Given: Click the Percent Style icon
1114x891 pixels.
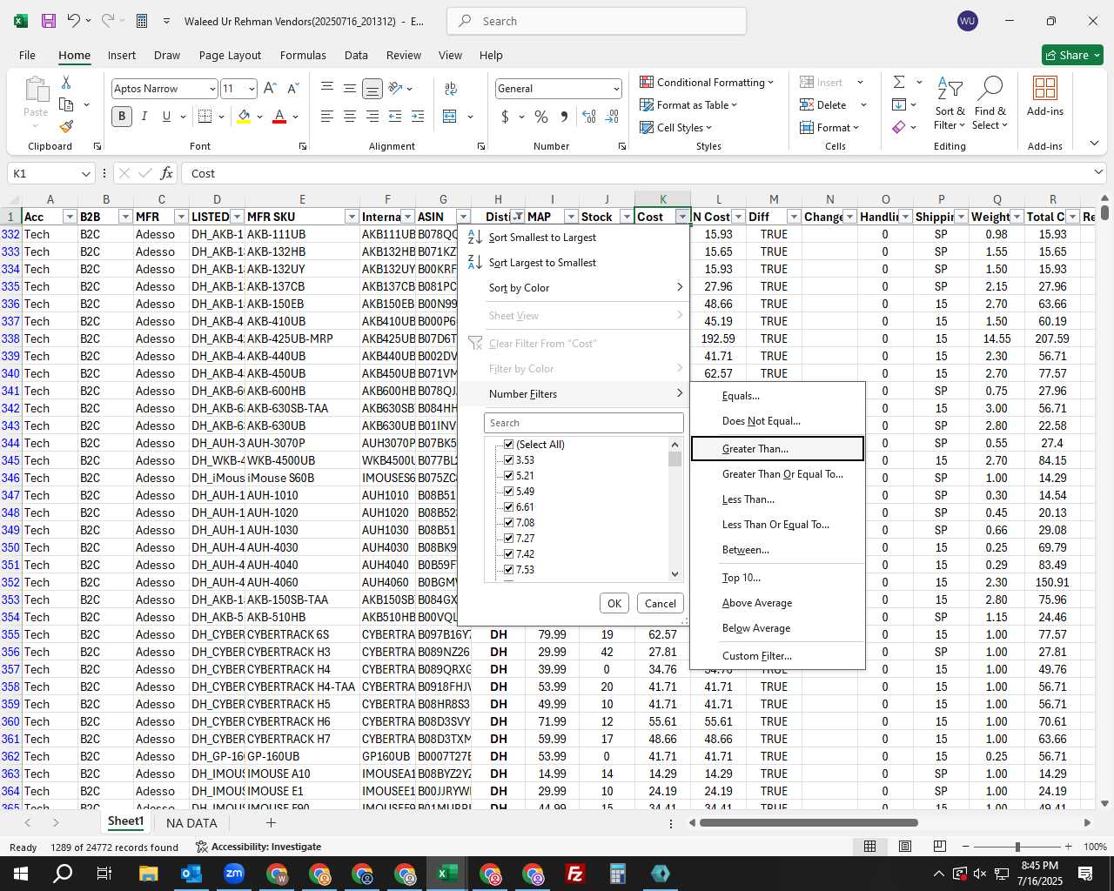Looking at the screenshot, I should coord(541,116).
